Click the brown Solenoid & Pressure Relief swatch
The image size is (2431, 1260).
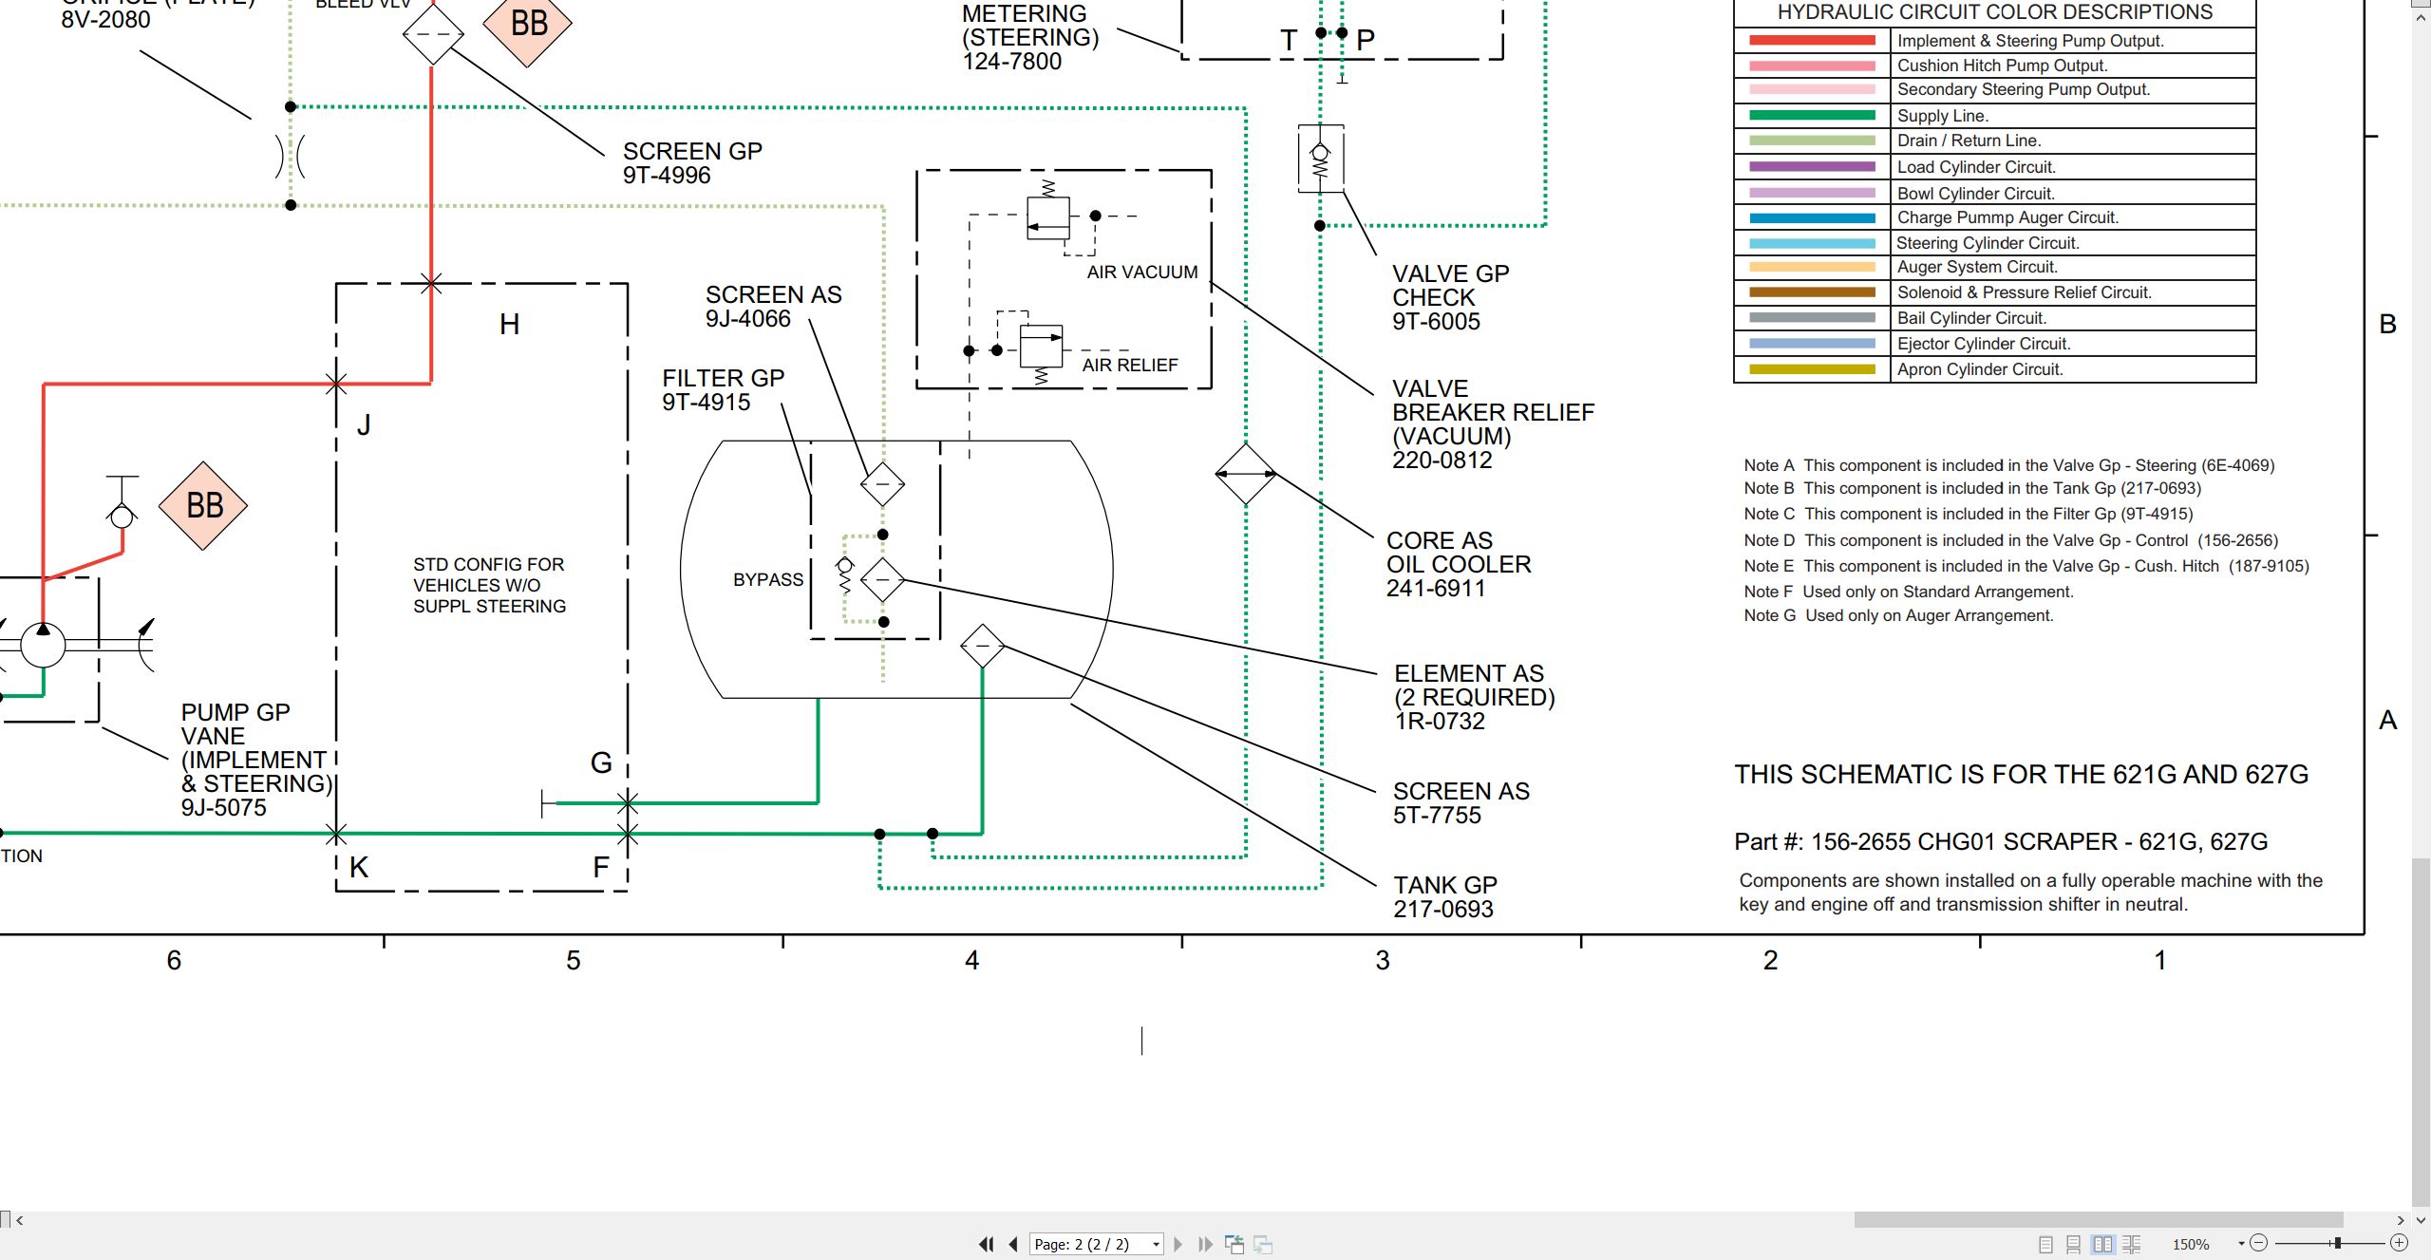[1812, 292]
